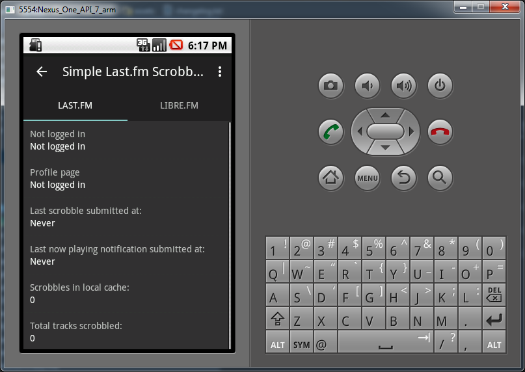Click the 3G network status icon
The width and height of the screenshot is (525, 372).
click(143, 46)
